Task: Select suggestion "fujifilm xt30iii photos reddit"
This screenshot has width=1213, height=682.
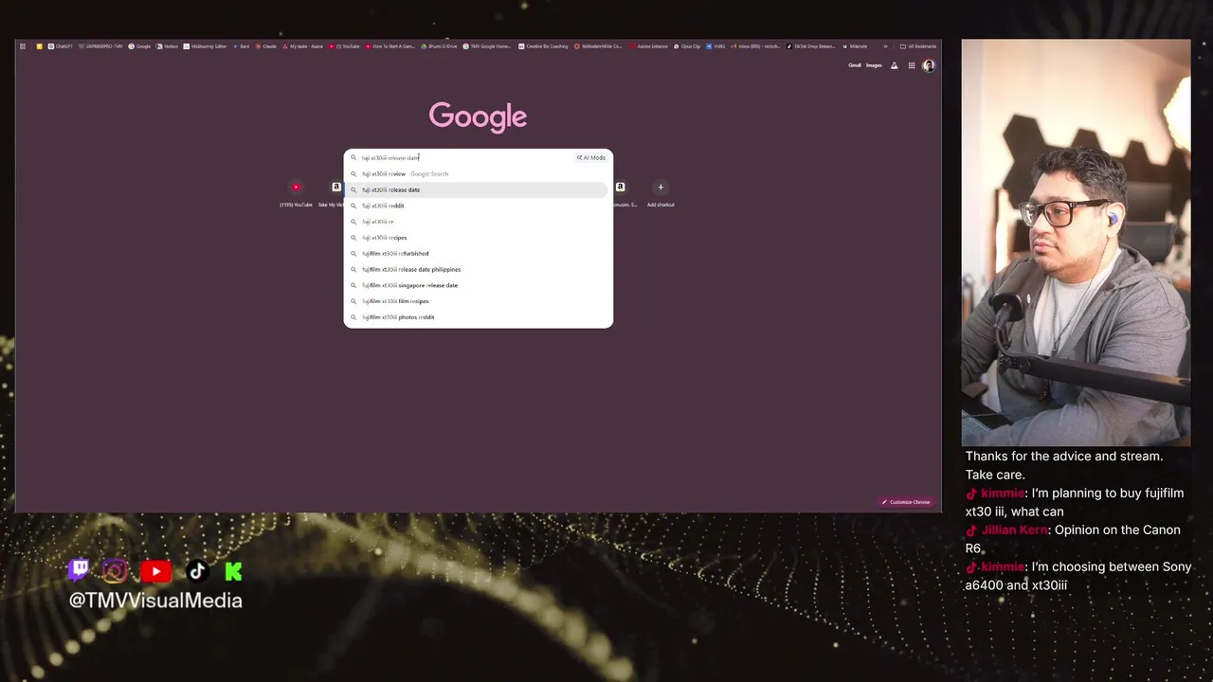Action: 479,317
